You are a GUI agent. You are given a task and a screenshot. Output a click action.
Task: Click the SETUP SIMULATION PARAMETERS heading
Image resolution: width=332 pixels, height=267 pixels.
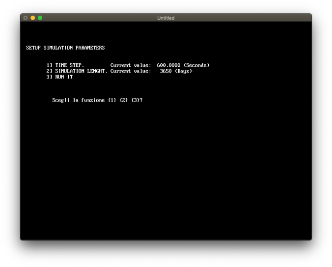(65, 48)
